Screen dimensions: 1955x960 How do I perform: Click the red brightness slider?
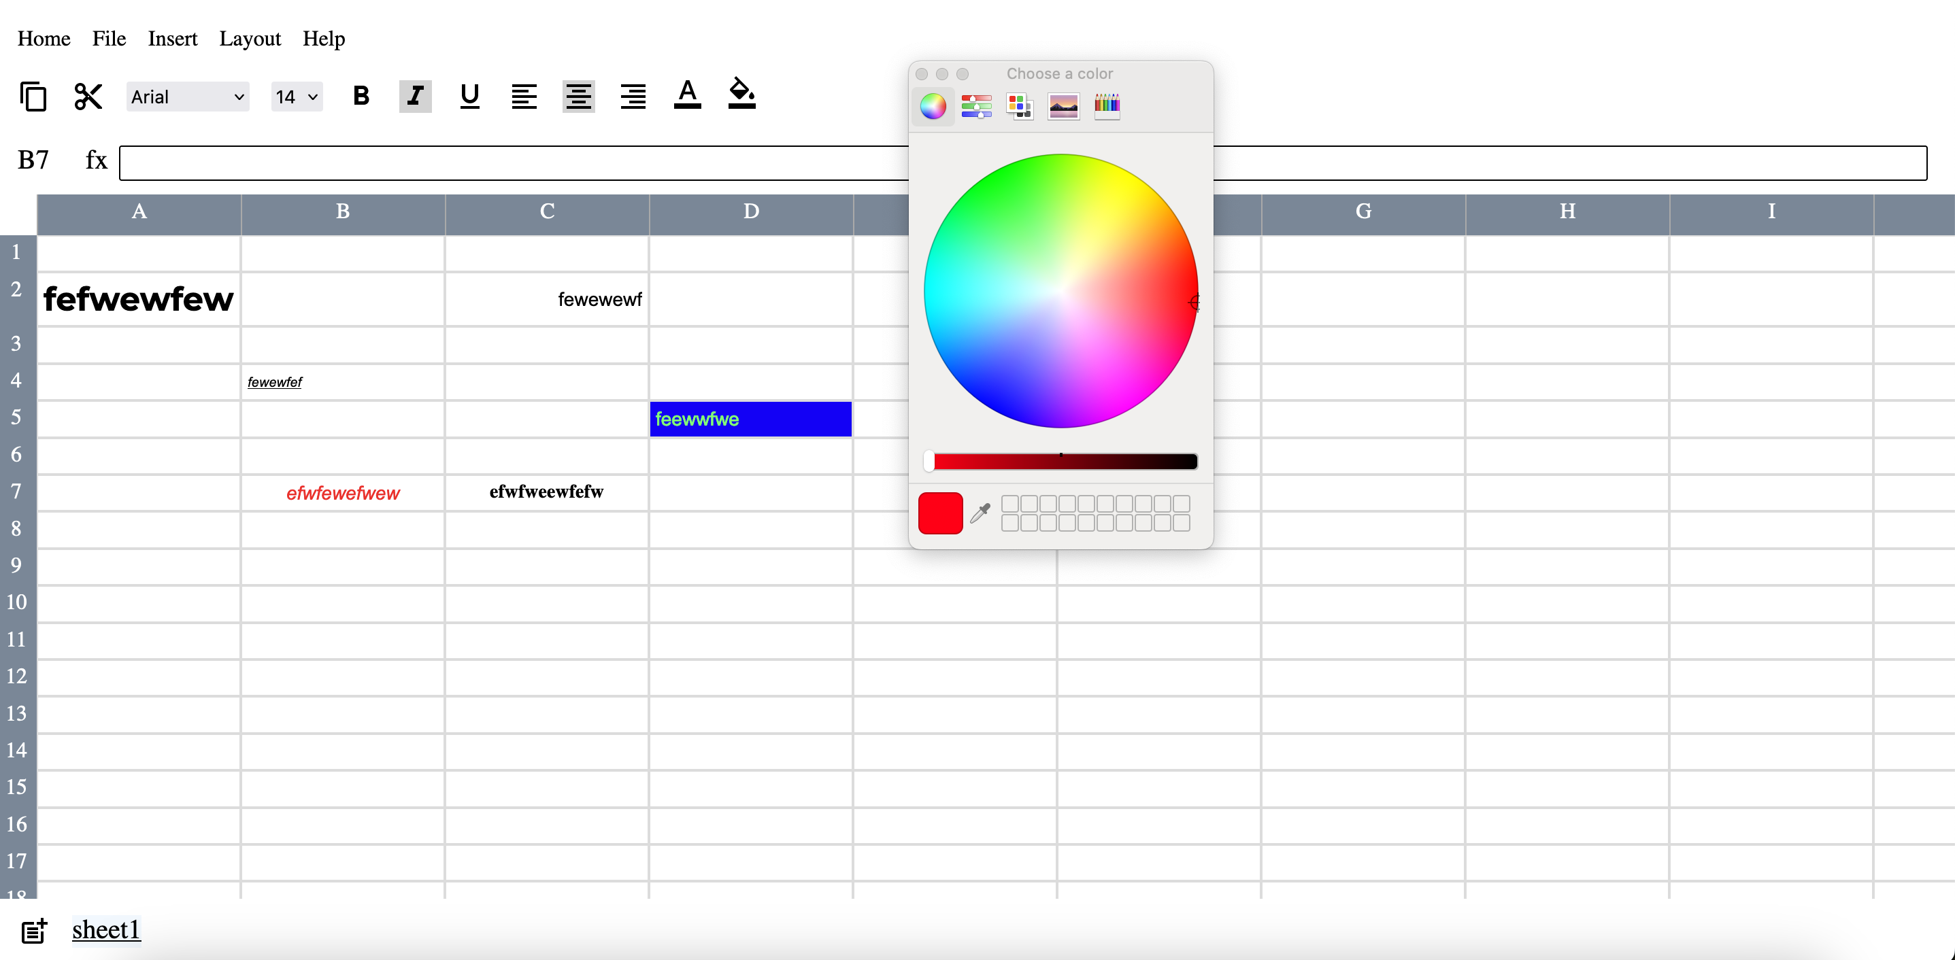click(1061, 461)
